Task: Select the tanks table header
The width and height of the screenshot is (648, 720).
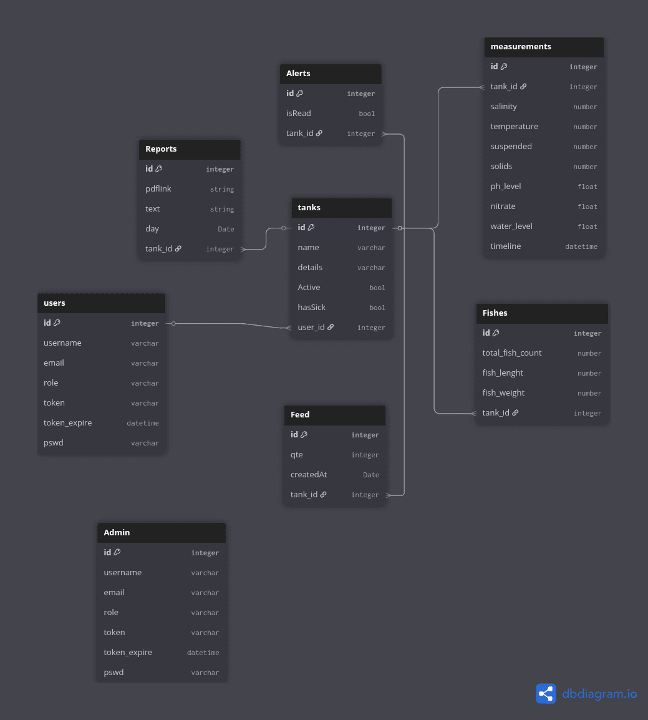Action: (x=341, y=208)
